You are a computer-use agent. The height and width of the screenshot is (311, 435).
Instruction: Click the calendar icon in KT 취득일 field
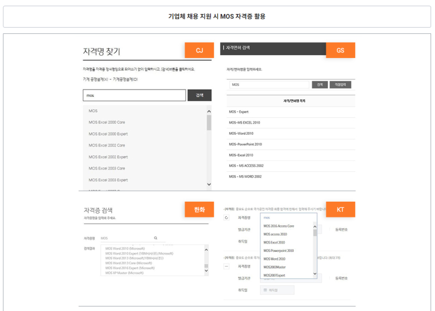(x=265, y=290)
